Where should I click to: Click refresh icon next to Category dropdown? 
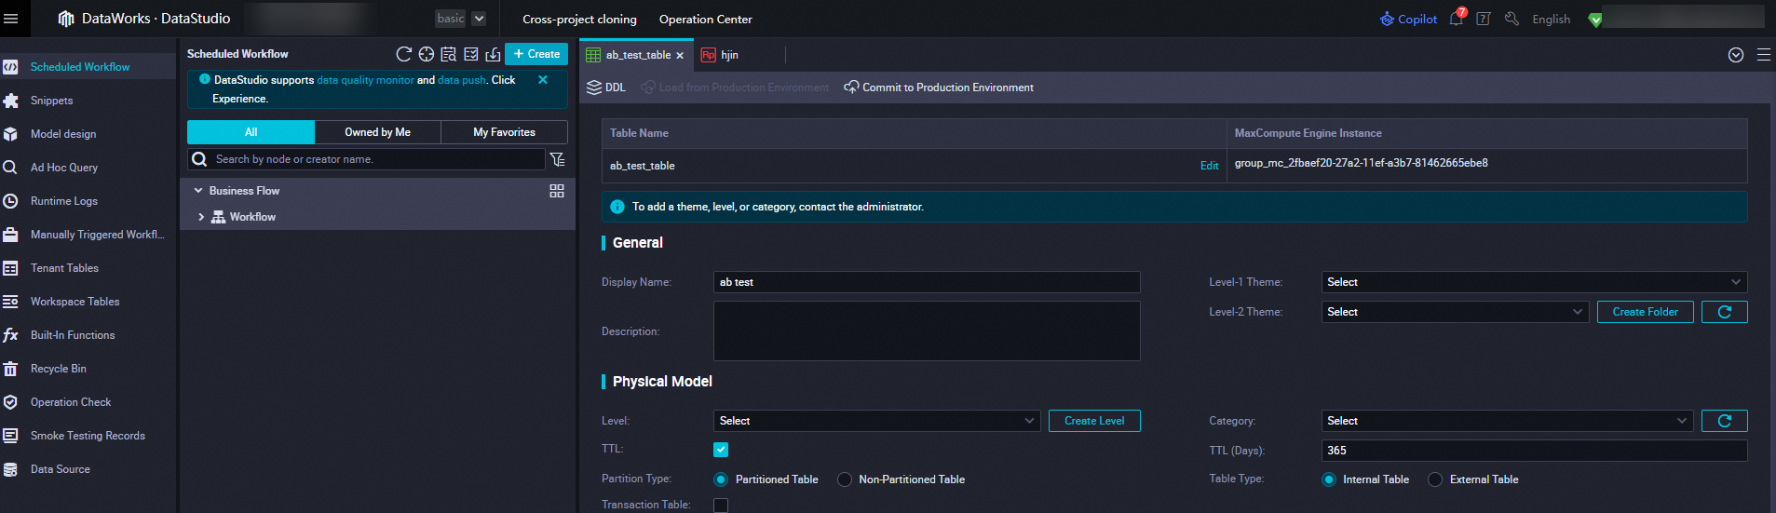(x=1724, y=421)
